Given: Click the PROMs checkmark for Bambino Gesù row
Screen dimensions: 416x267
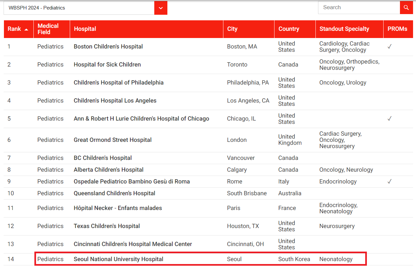Looking at the screenshot, I should tap(389, 181).
